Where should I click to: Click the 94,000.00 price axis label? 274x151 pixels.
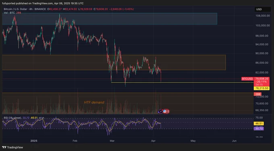click(x=262, y=45)
